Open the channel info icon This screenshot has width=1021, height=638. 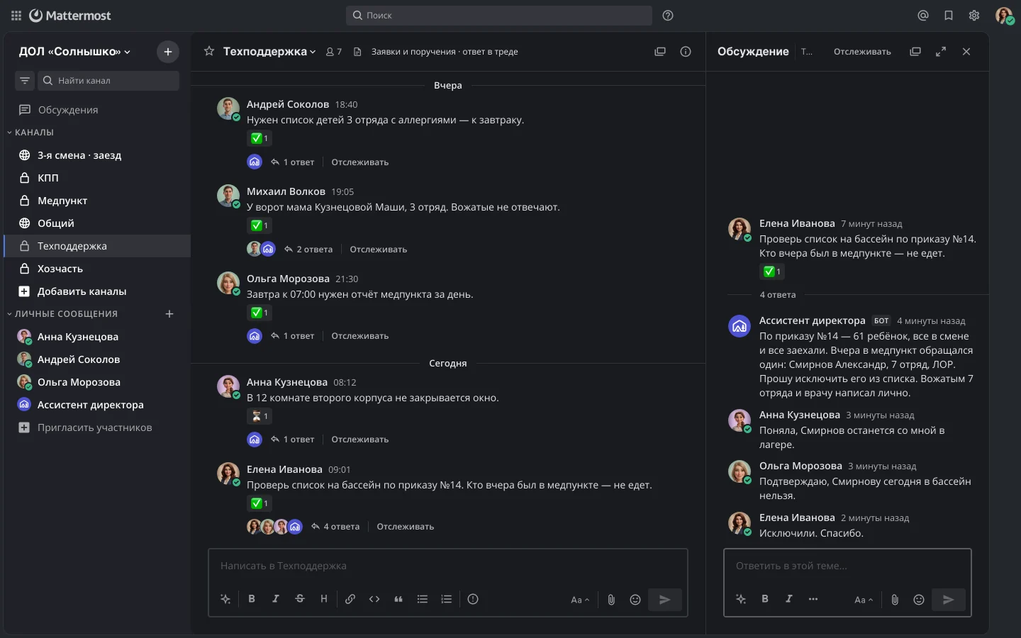(686, 51)
